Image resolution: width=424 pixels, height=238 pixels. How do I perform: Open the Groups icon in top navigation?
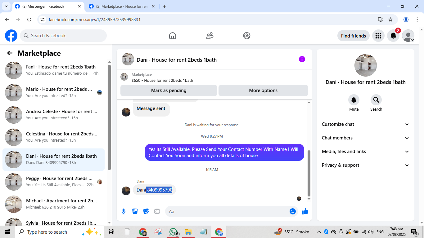point(247,36)
